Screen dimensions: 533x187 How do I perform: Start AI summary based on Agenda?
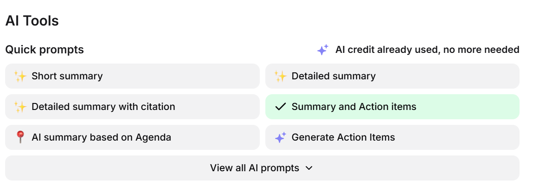pyautogui.click(x=132, y=137)
